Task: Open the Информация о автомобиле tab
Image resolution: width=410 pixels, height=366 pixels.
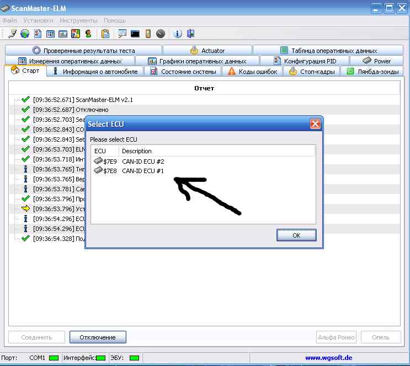Action: (x=95, y=72)
